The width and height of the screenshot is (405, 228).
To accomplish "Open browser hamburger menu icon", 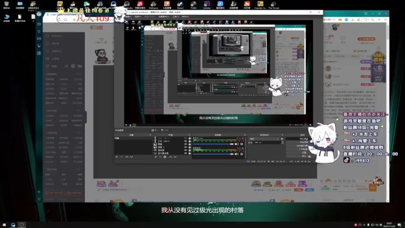I will point(385,20).
